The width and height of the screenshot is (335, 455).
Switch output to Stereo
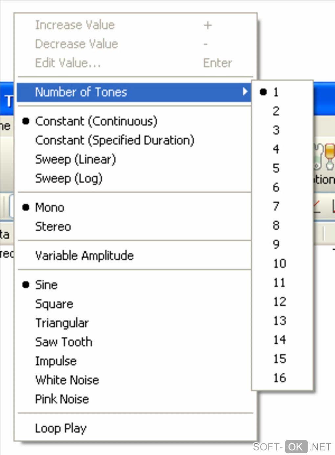click(53, 226)
